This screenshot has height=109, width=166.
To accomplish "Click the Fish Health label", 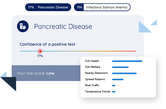I will (x=92, y=61).
